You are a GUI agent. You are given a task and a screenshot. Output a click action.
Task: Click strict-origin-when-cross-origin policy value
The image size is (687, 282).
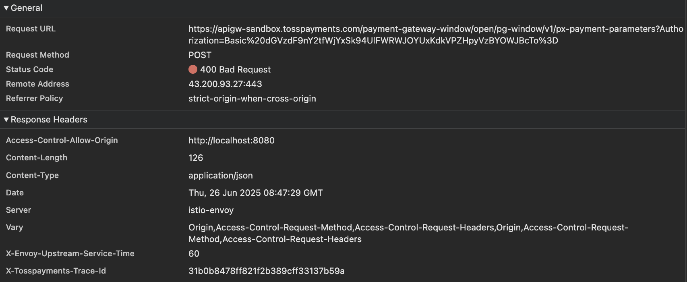point(252,98)
